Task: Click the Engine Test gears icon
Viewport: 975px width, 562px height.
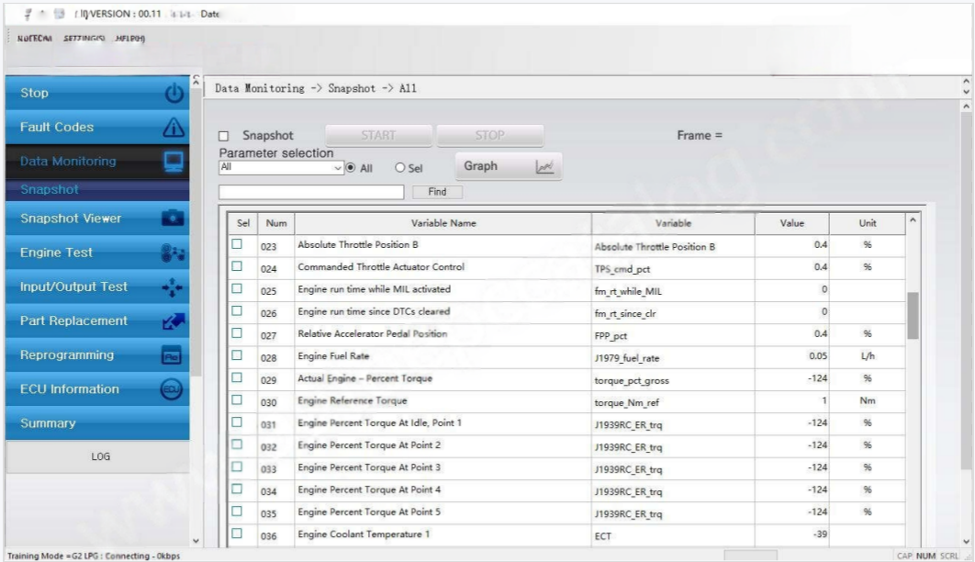Action: [x=174, y=253]
